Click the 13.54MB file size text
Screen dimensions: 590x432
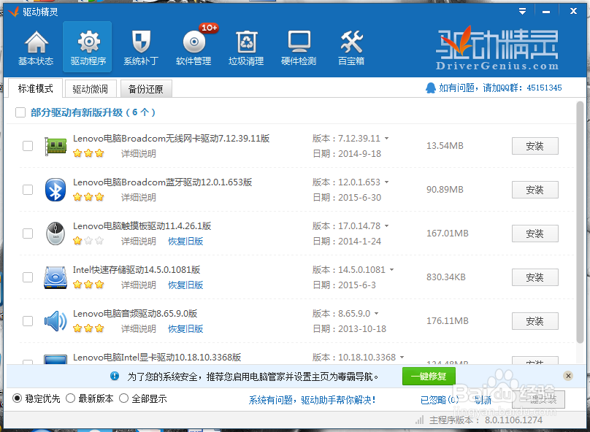tap(445, 146)
